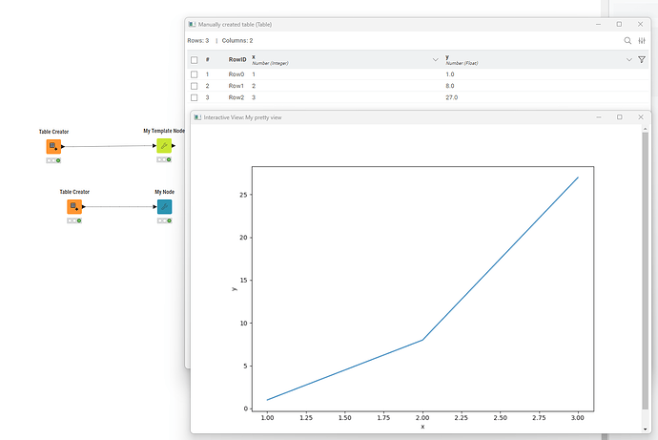Select the lower Table Creator node

point(74,206)
